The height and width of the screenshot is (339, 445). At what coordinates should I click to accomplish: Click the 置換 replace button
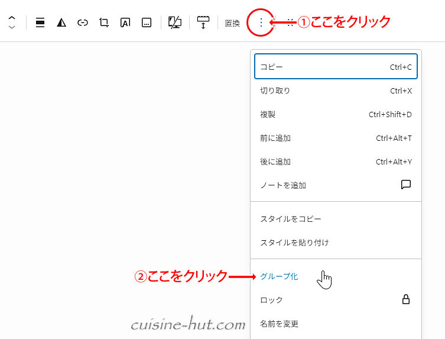click(x=232, y=23)
